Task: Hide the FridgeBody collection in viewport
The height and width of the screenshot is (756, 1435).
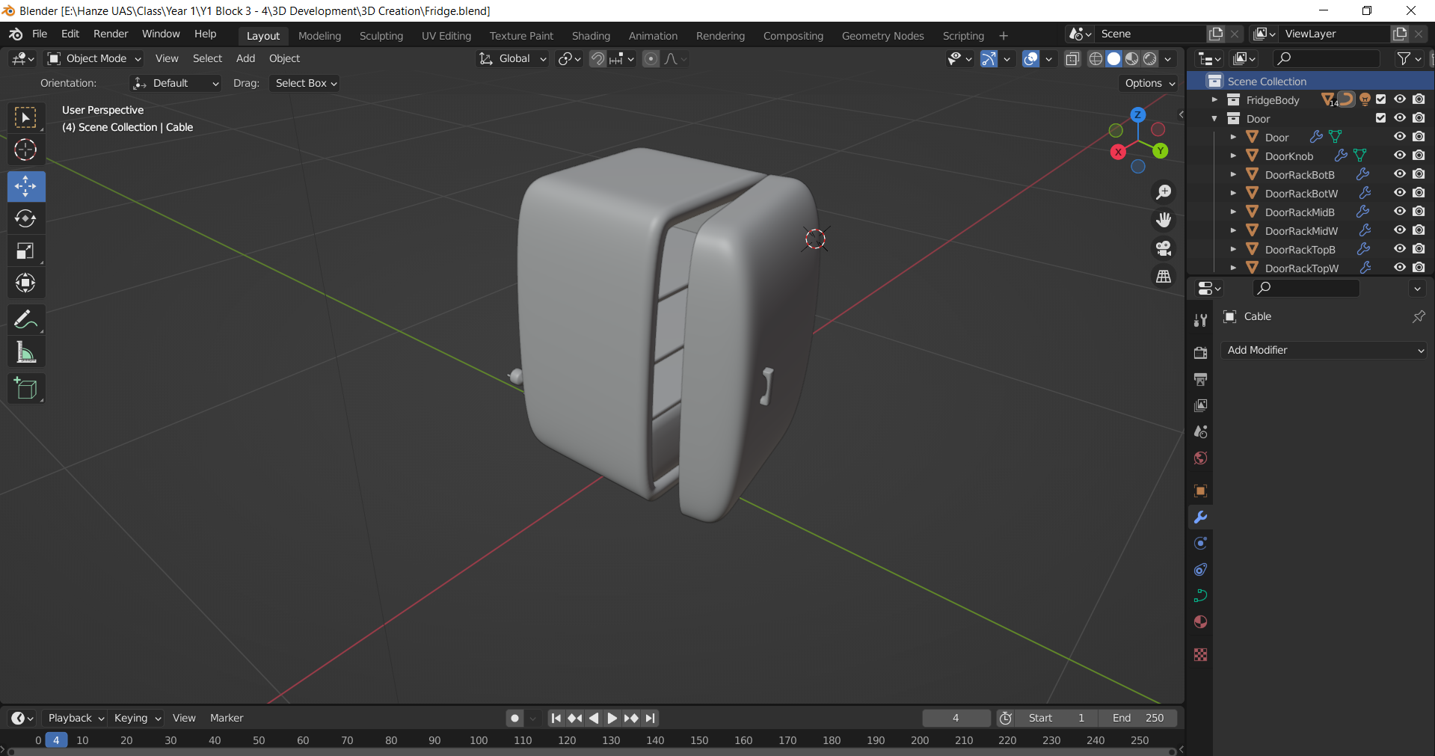Action: [x=1400, y=99]
